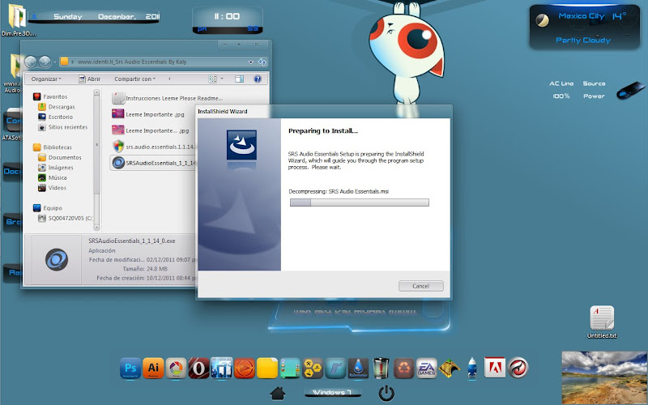This screenshot has width=648, height=405.
Task: Click the gray letter r dock icon
Action: point(335,368)
